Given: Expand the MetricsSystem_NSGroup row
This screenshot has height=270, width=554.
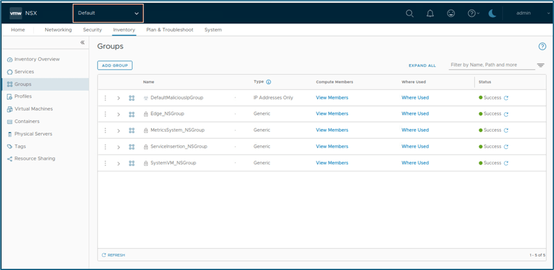Looking at the screenshot, I should 119,131.
